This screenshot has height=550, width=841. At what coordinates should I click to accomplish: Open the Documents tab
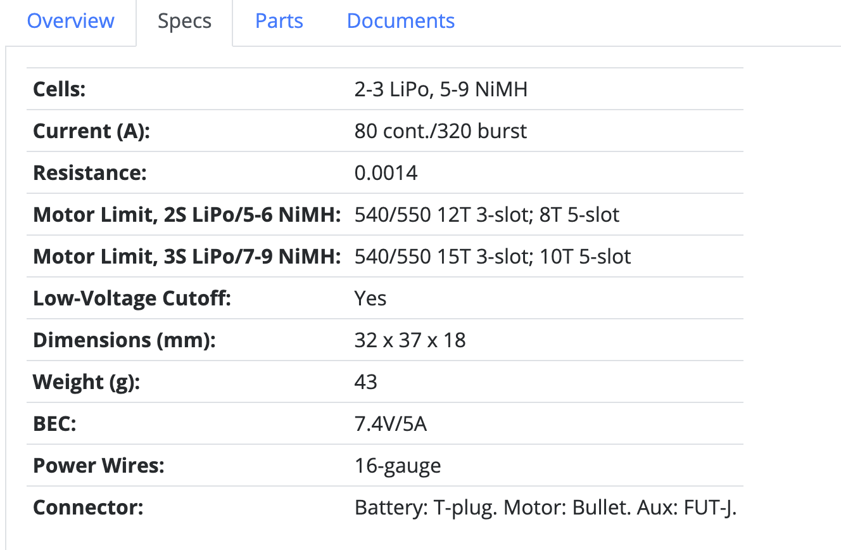click(x=400, y=21)
